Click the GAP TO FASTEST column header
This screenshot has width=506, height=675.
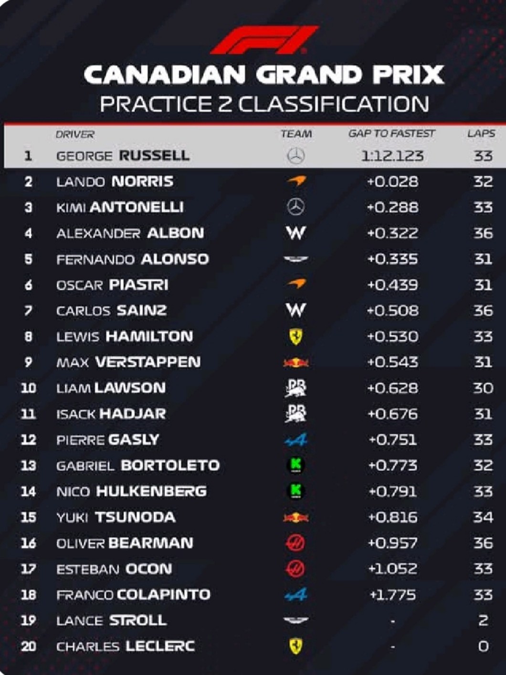[x=391, y=134]
